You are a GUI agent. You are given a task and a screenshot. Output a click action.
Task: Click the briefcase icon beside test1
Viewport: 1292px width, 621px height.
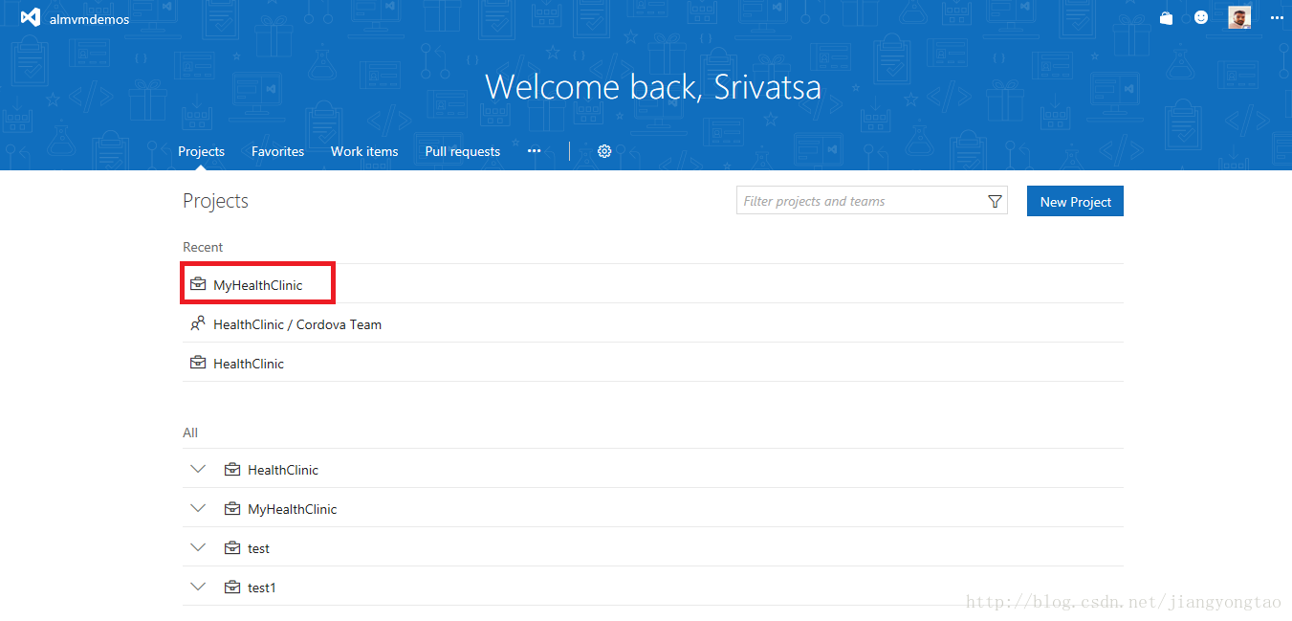tap(232, 587)
